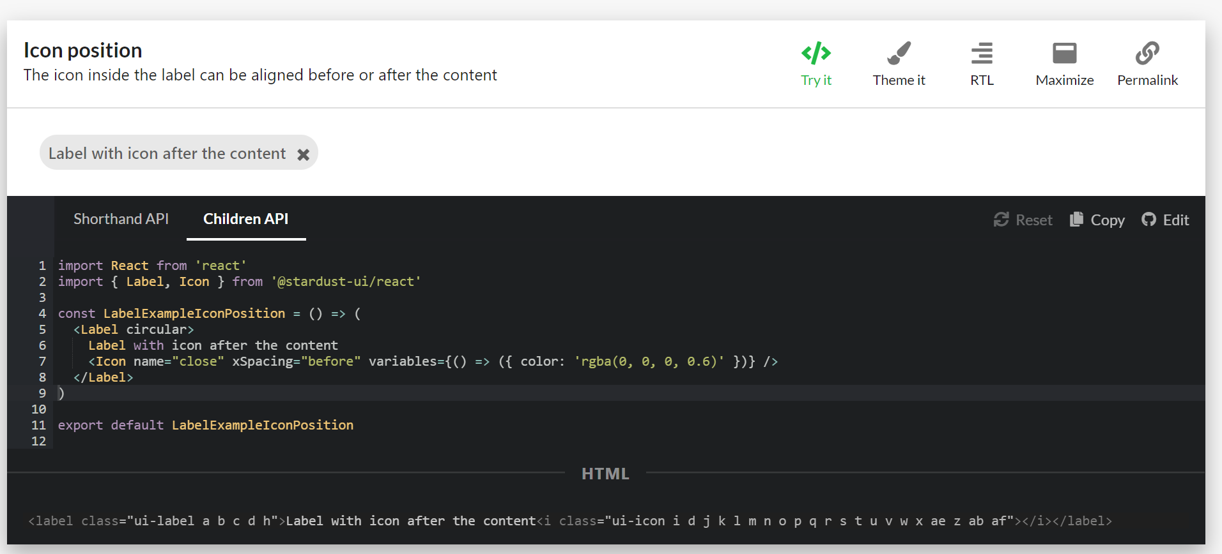Click the Copy clipboard icon
Screen dimensions: 1222x554
click(x=1076, y=219)
